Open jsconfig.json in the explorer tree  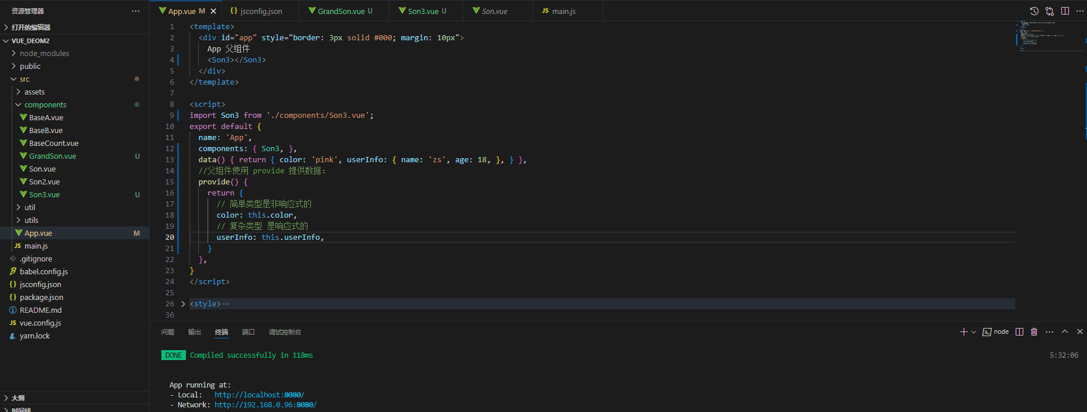tap(74, 284)
